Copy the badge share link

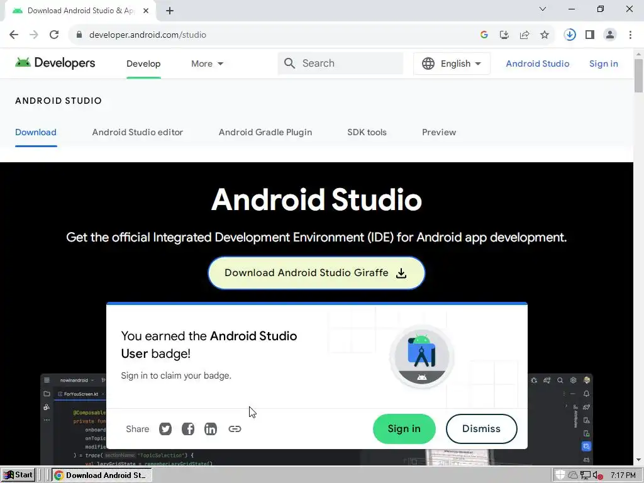[x=235, y=429]
